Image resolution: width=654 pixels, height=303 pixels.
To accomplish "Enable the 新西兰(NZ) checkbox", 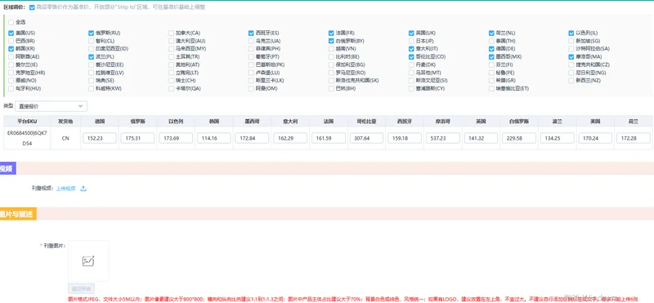I will click(571, 80).
